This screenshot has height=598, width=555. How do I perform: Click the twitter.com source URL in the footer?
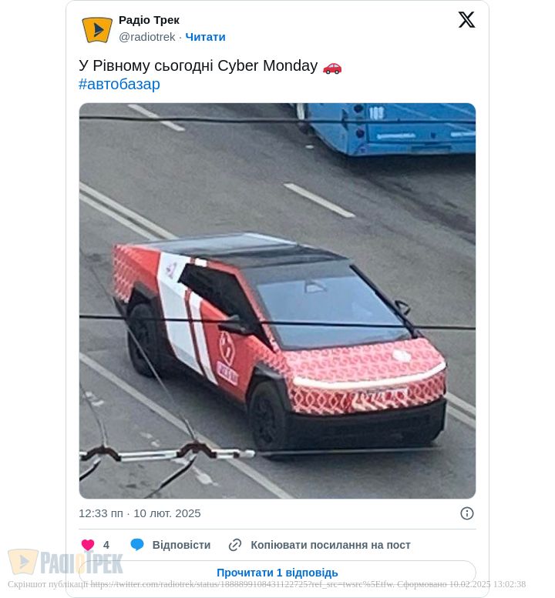tap(242, 584)
